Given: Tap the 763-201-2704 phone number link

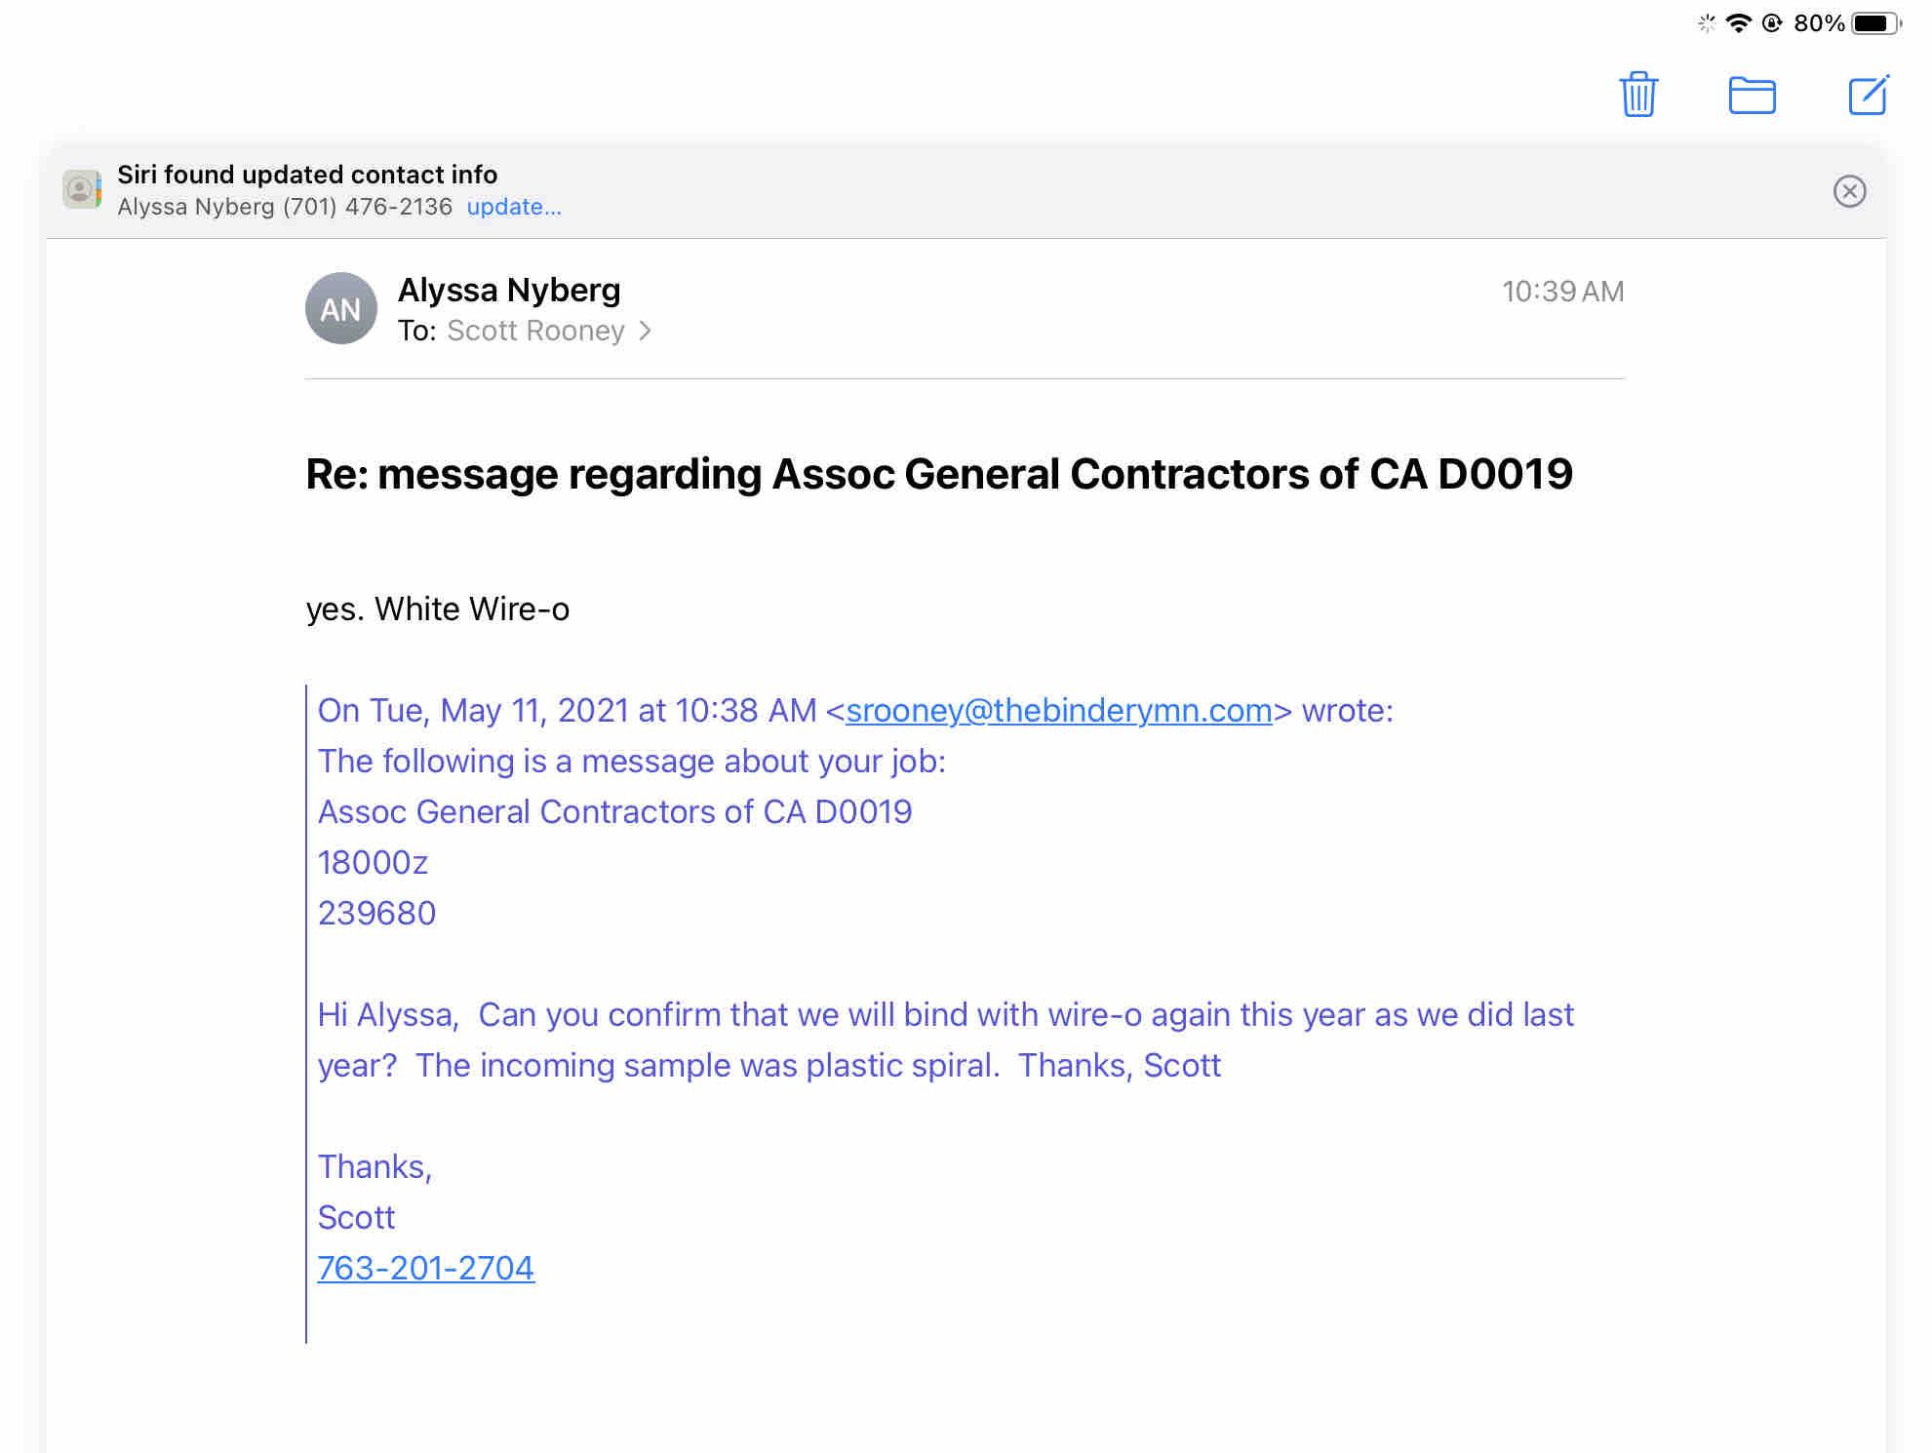Looking at the screenshot, I should coord(426,1268).
